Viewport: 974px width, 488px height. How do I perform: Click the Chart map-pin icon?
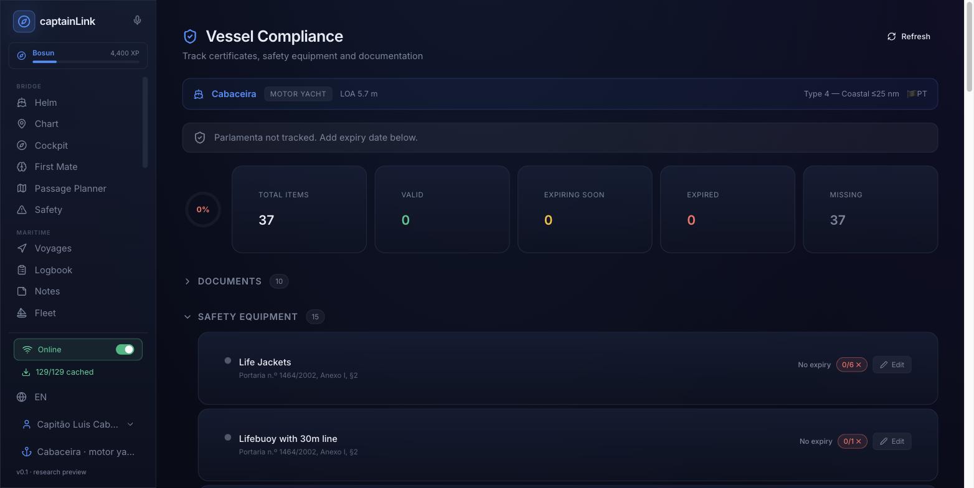point(22,124)
